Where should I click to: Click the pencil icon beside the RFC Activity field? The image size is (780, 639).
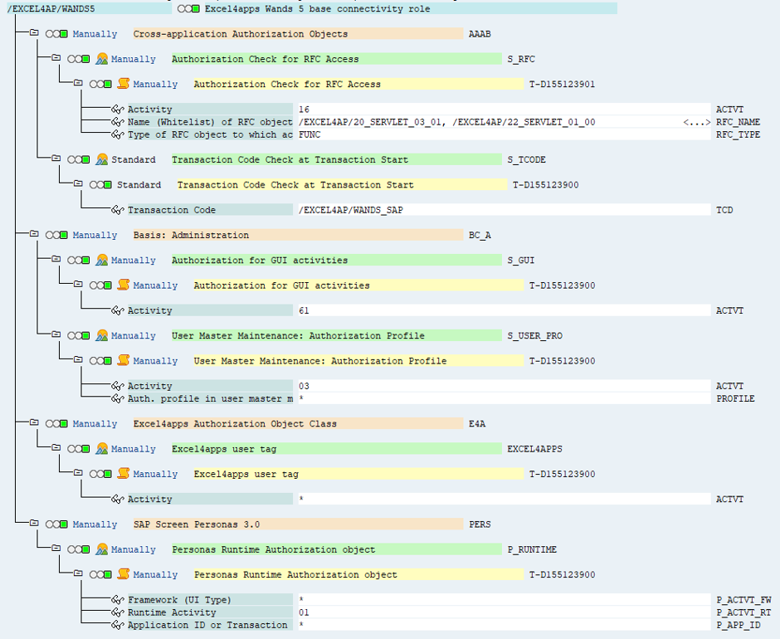click(x=117, y=109)
